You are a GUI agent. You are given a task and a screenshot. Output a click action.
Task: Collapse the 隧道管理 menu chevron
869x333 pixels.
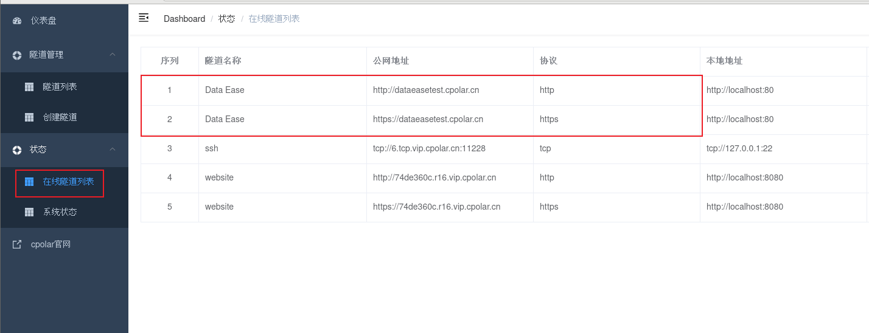pos(113,55)
